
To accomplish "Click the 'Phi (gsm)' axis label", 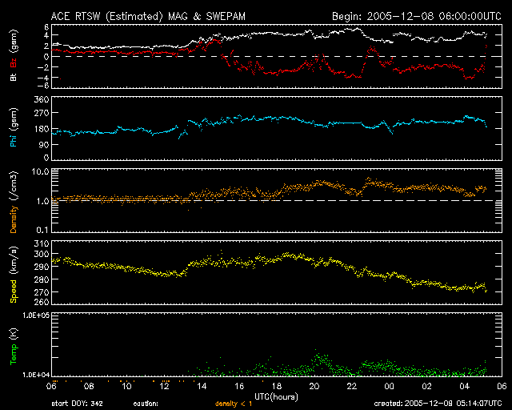I will click(14, 127).
